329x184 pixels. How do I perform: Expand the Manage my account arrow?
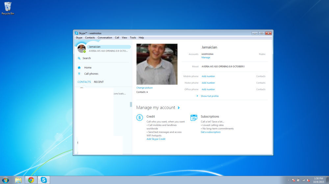[x=179, y=108]
